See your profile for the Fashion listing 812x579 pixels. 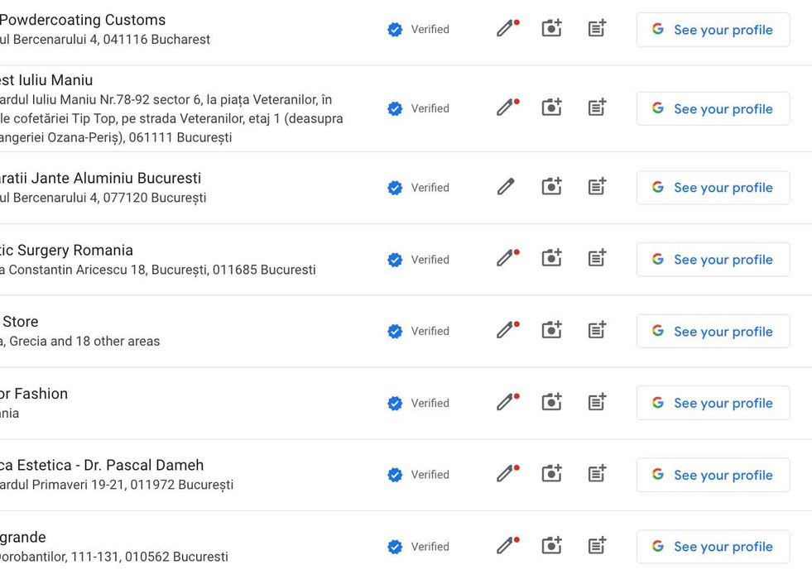click(713, 403)
